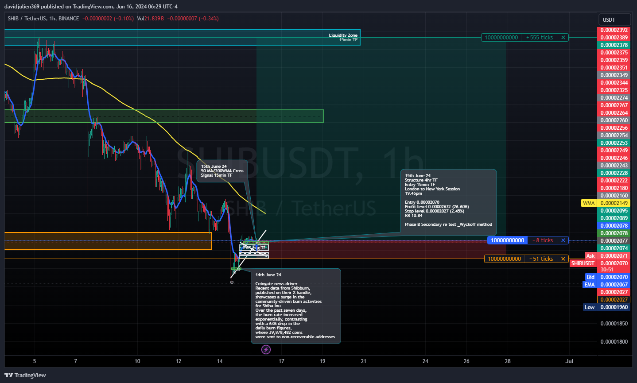Click the blue EMA axis label
Image resolution: width=637 pixels, height=383 pixels.
click(x=590, y=285)
